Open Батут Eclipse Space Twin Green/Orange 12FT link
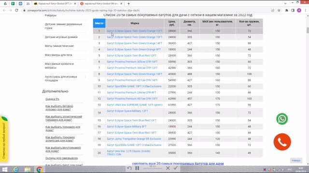The width and height of the screenshot is (309, 173). pos(134,31)
